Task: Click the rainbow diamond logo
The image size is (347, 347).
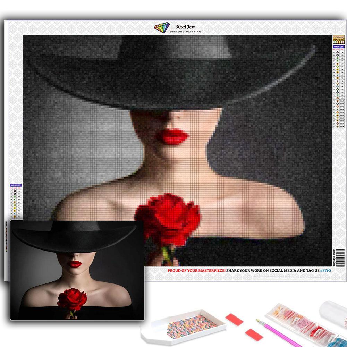Action: point(162,28)
